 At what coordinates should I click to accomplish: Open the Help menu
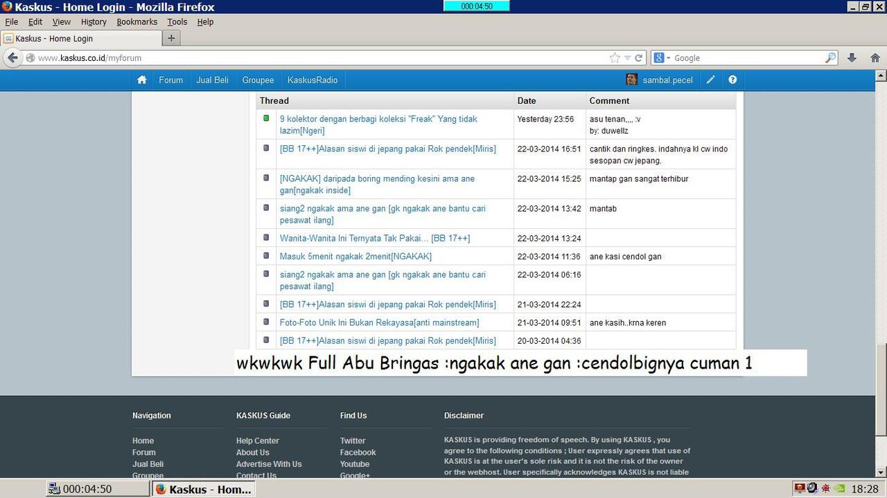(205, 21)
